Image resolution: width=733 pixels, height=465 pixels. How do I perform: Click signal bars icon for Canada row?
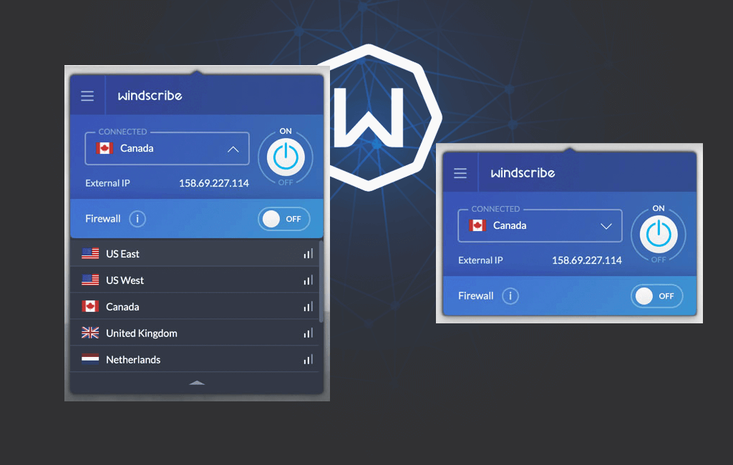coord(308,307)
